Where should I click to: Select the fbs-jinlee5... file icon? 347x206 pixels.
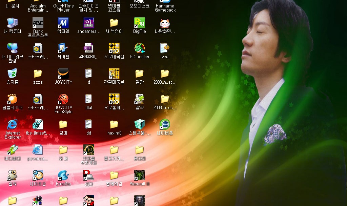coord(38,125)
